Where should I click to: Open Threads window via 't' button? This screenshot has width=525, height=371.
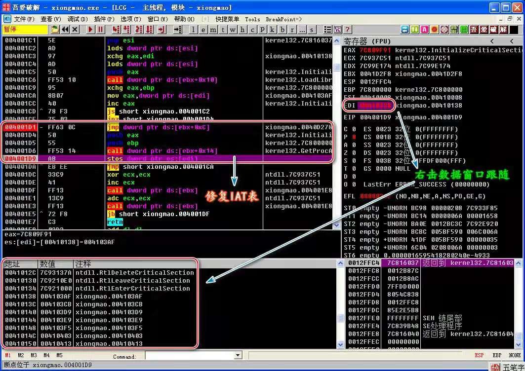pyautogui.click(x=223, y=30)
